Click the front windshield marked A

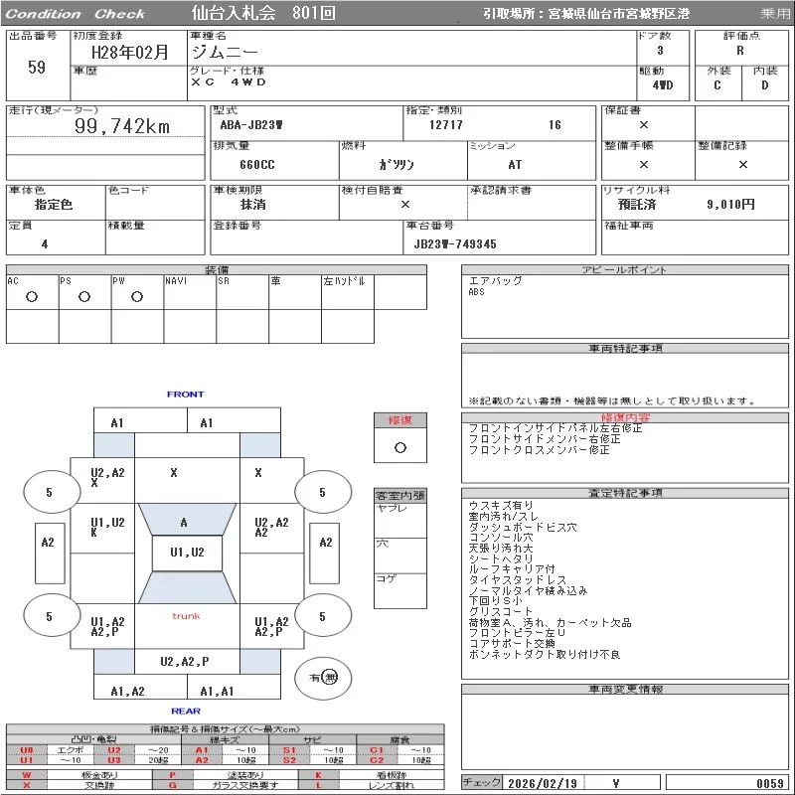click(x=184, y=522)
